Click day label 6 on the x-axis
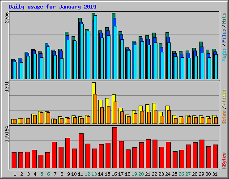Image resolution: width=229 pixels, height=179 pixels. pyautogui.click(x=48, y=174)
